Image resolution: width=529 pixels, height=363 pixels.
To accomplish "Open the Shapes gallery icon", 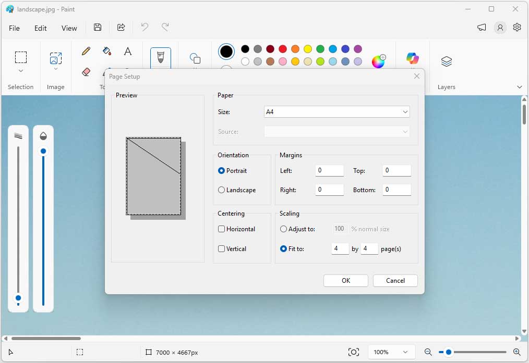I will point(195,58).
